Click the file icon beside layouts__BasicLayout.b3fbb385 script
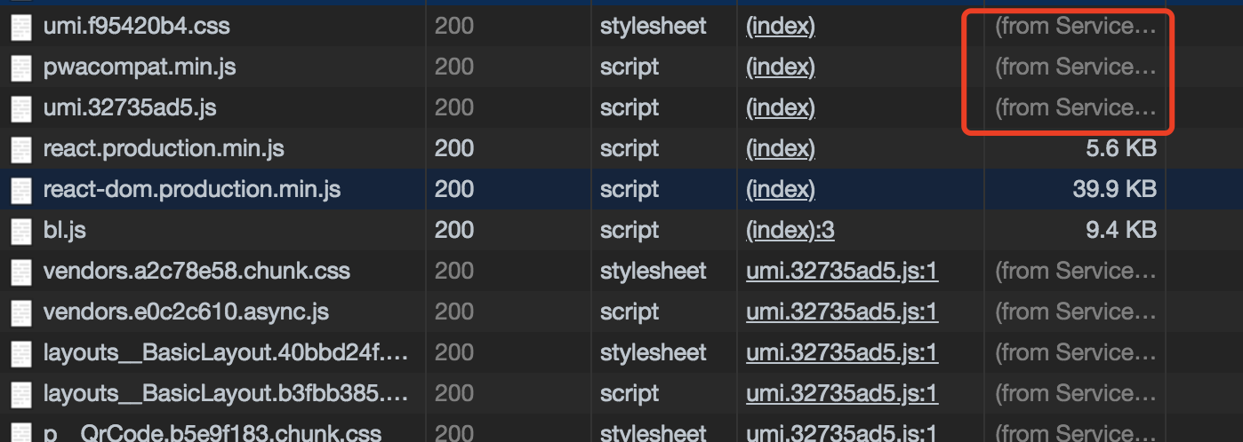This screenshot has height=442, width=1243. [20, 394]
